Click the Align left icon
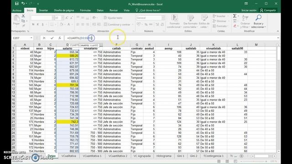 pyautogui.click(x=78, y=24)
